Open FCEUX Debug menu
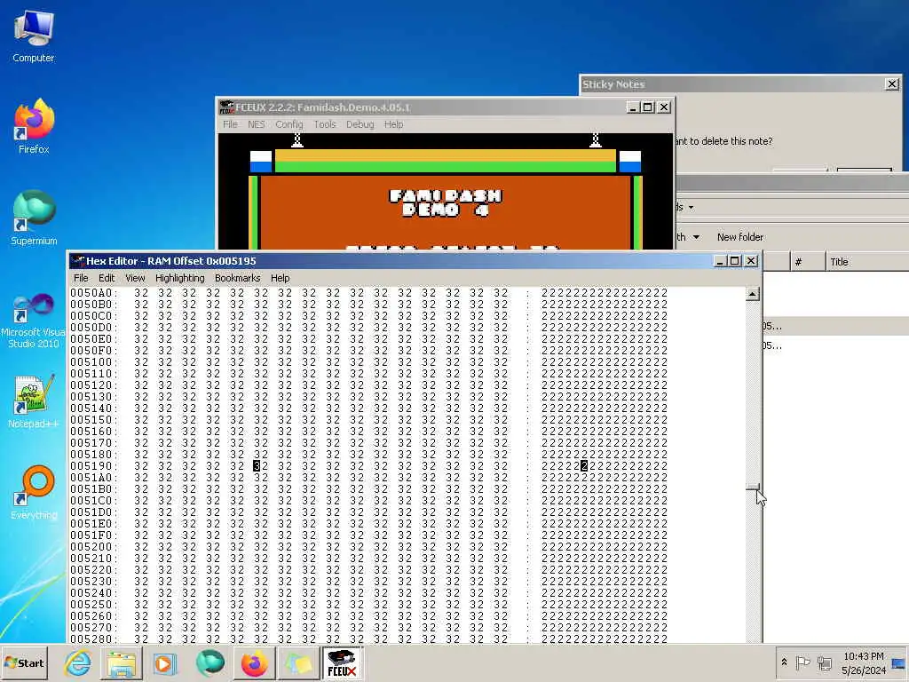This screenshot has width=909, height=682. click(360, 124)
